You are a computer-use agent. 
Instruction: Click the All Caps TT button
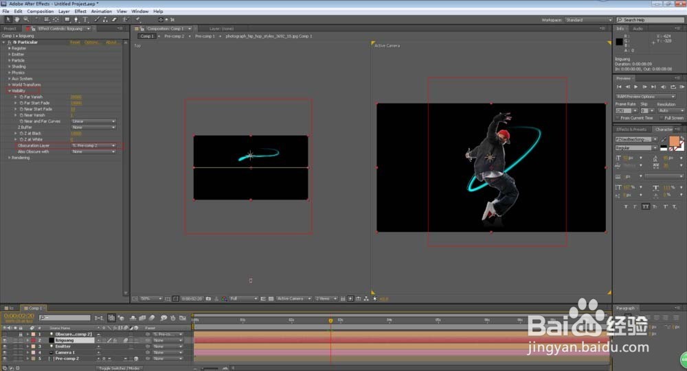pyautogui.click(x=645, y=206)
